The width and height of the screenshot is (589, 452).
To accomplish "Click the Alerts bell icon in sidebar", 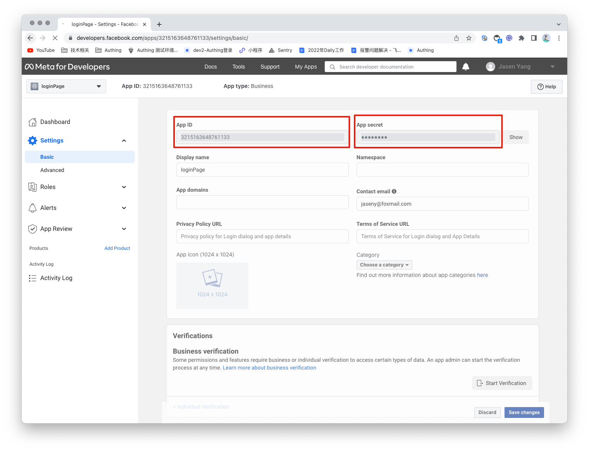I will [x=33, y=208].
